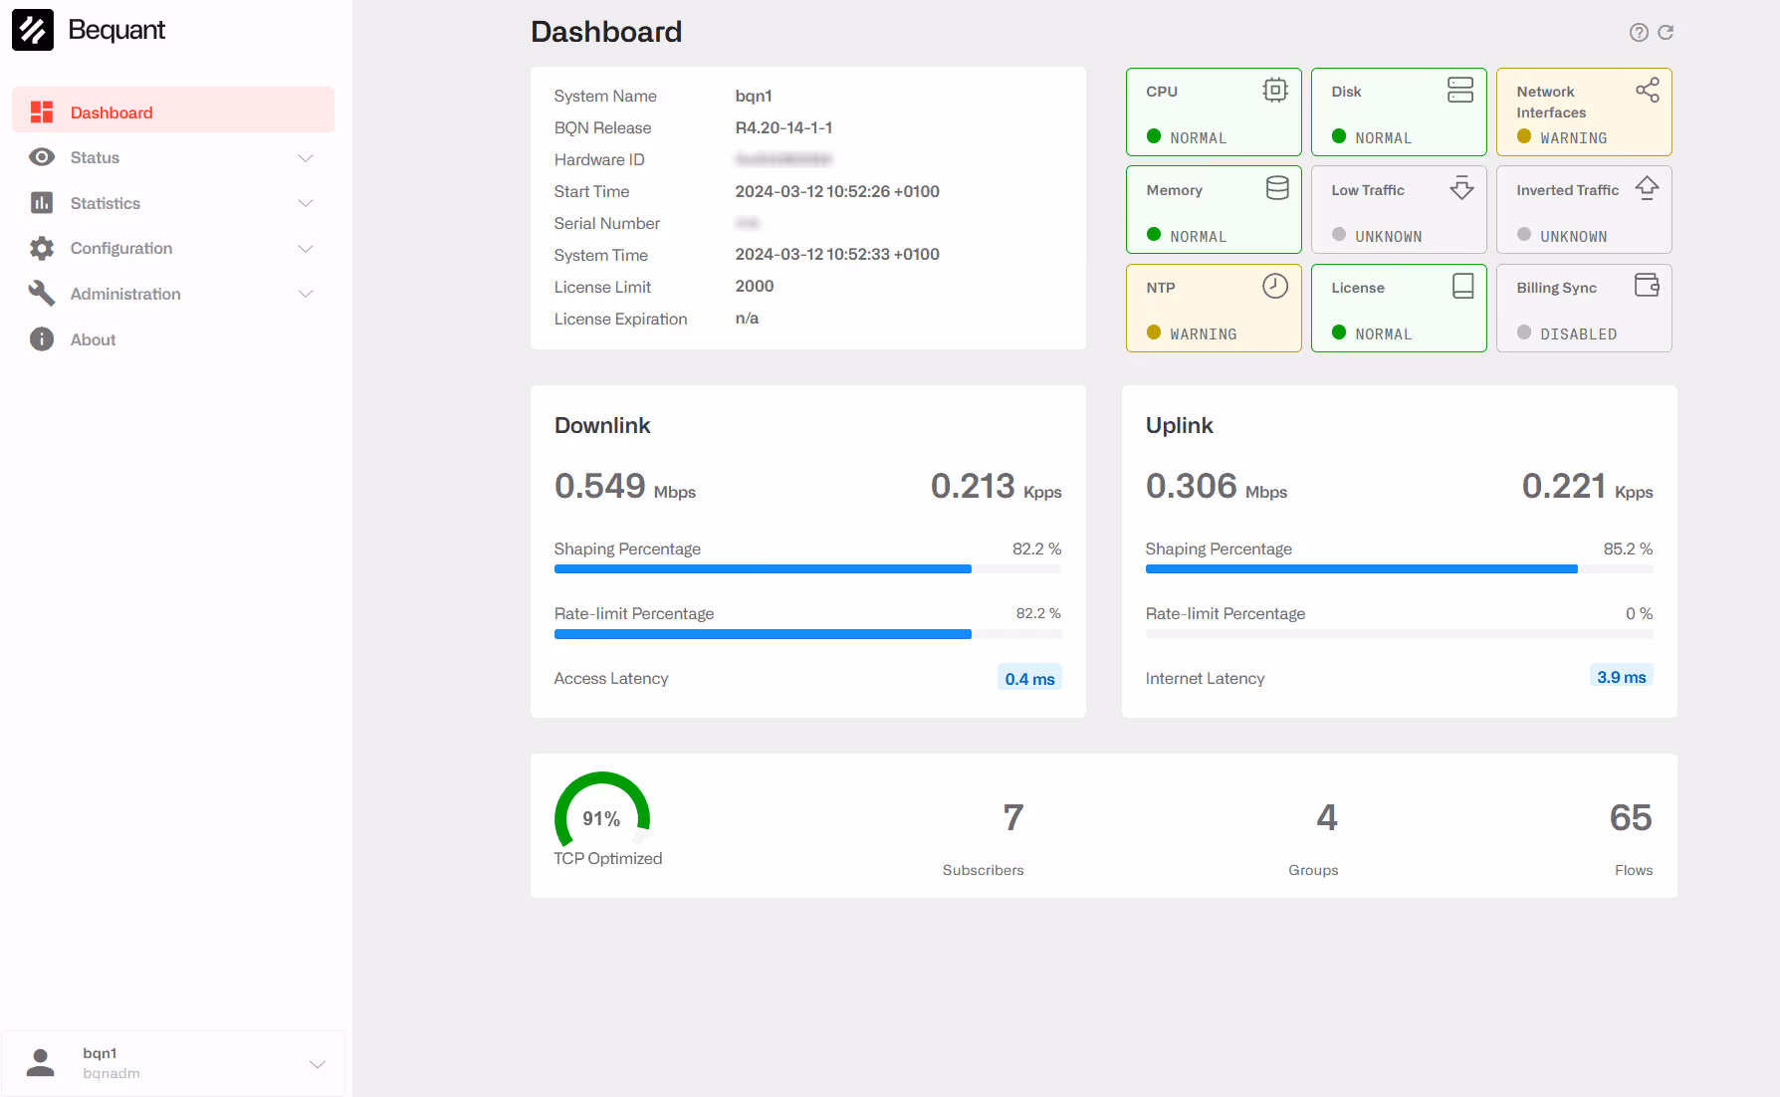Expand the Statistics menu chevron
Screen dimensions: 1780x1097
(x=306, y=203)
